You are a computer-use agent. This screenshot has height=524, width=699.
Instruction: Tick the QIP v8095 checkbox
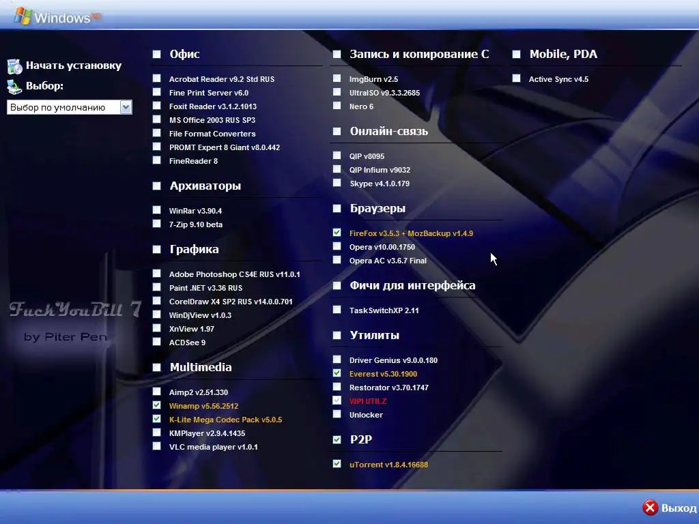point(337,156)
